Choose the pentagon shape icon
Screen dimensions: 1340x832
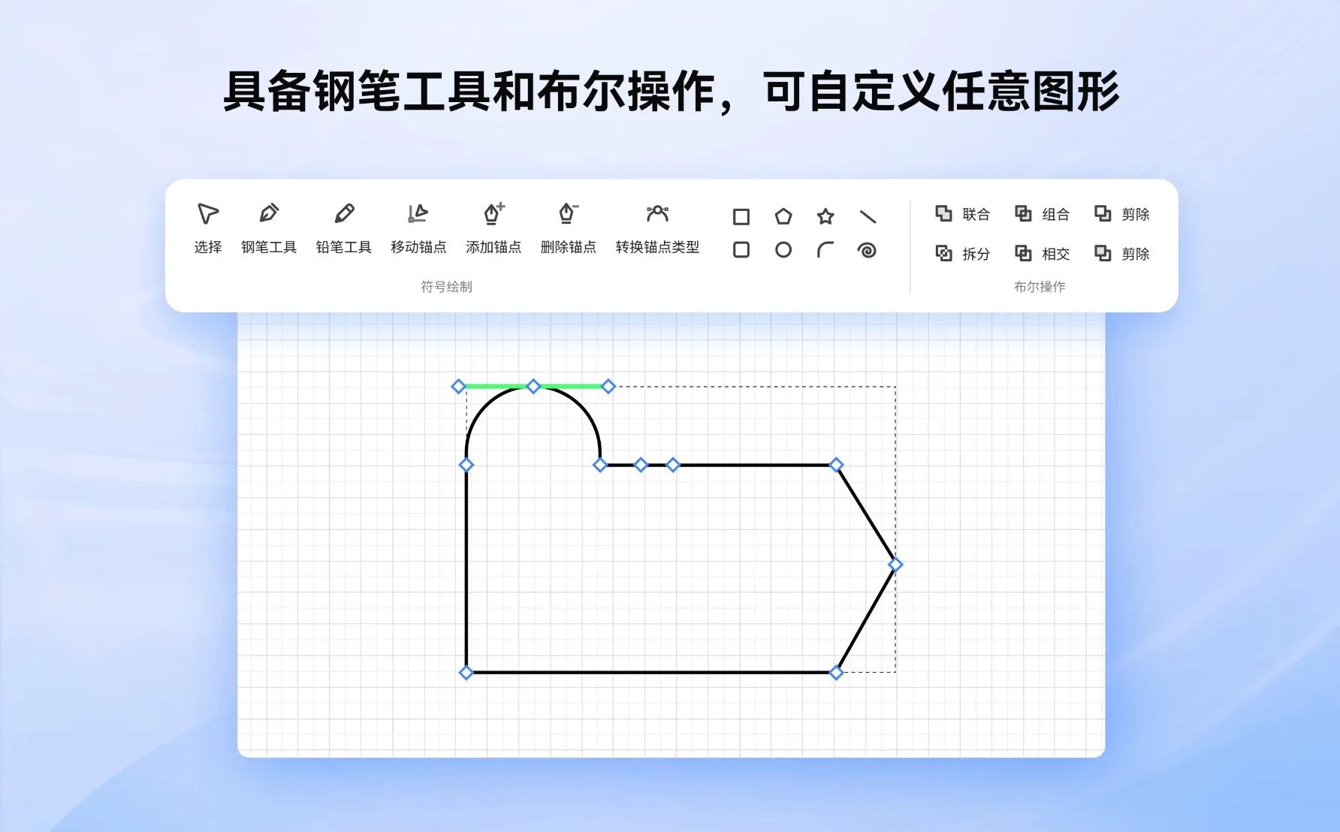pyautogui.click(x=783, y=217)
